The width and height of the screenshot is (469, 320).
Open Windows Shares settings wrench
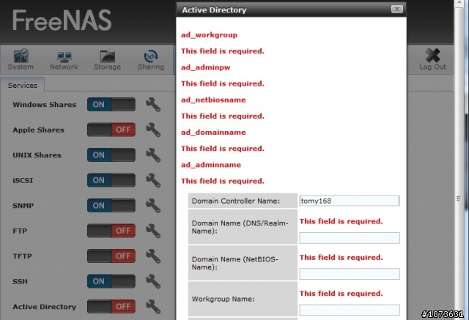click(x=153, y=105)
